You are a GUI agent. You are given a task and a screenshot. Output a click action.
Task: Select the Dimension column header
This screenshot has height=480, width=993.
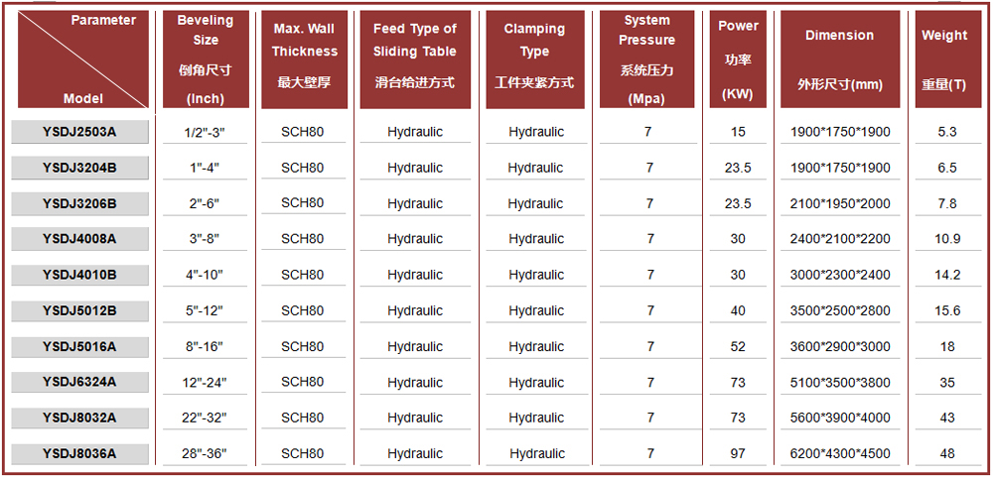point(840,59)
